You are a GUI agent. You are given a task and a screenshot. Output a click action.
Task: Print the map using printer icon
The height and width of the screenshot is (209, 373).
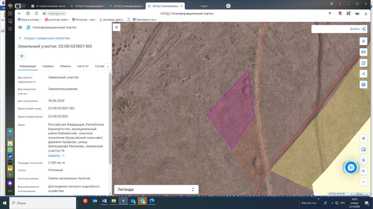click(x=363, y=85)
